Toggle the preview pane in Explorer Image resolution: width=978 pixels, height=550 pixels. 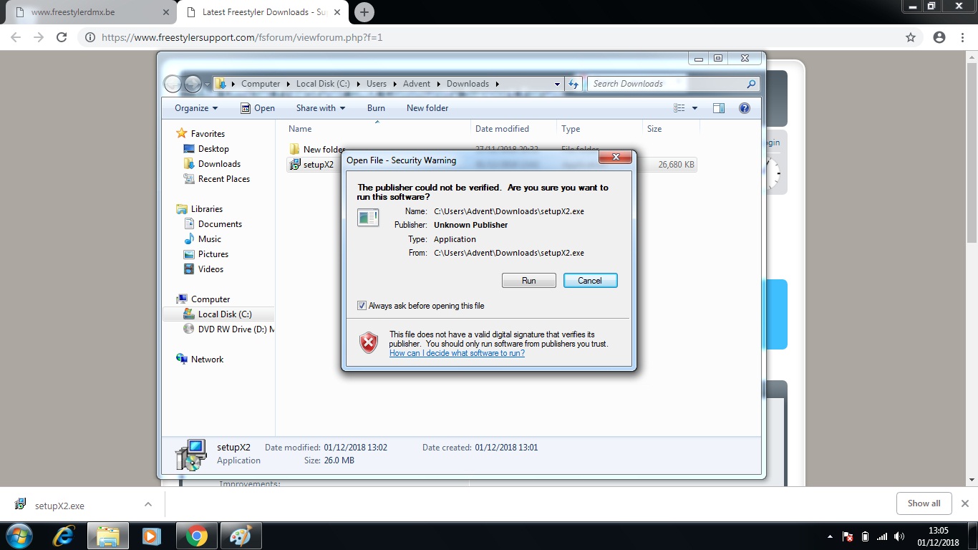(719, 108)
